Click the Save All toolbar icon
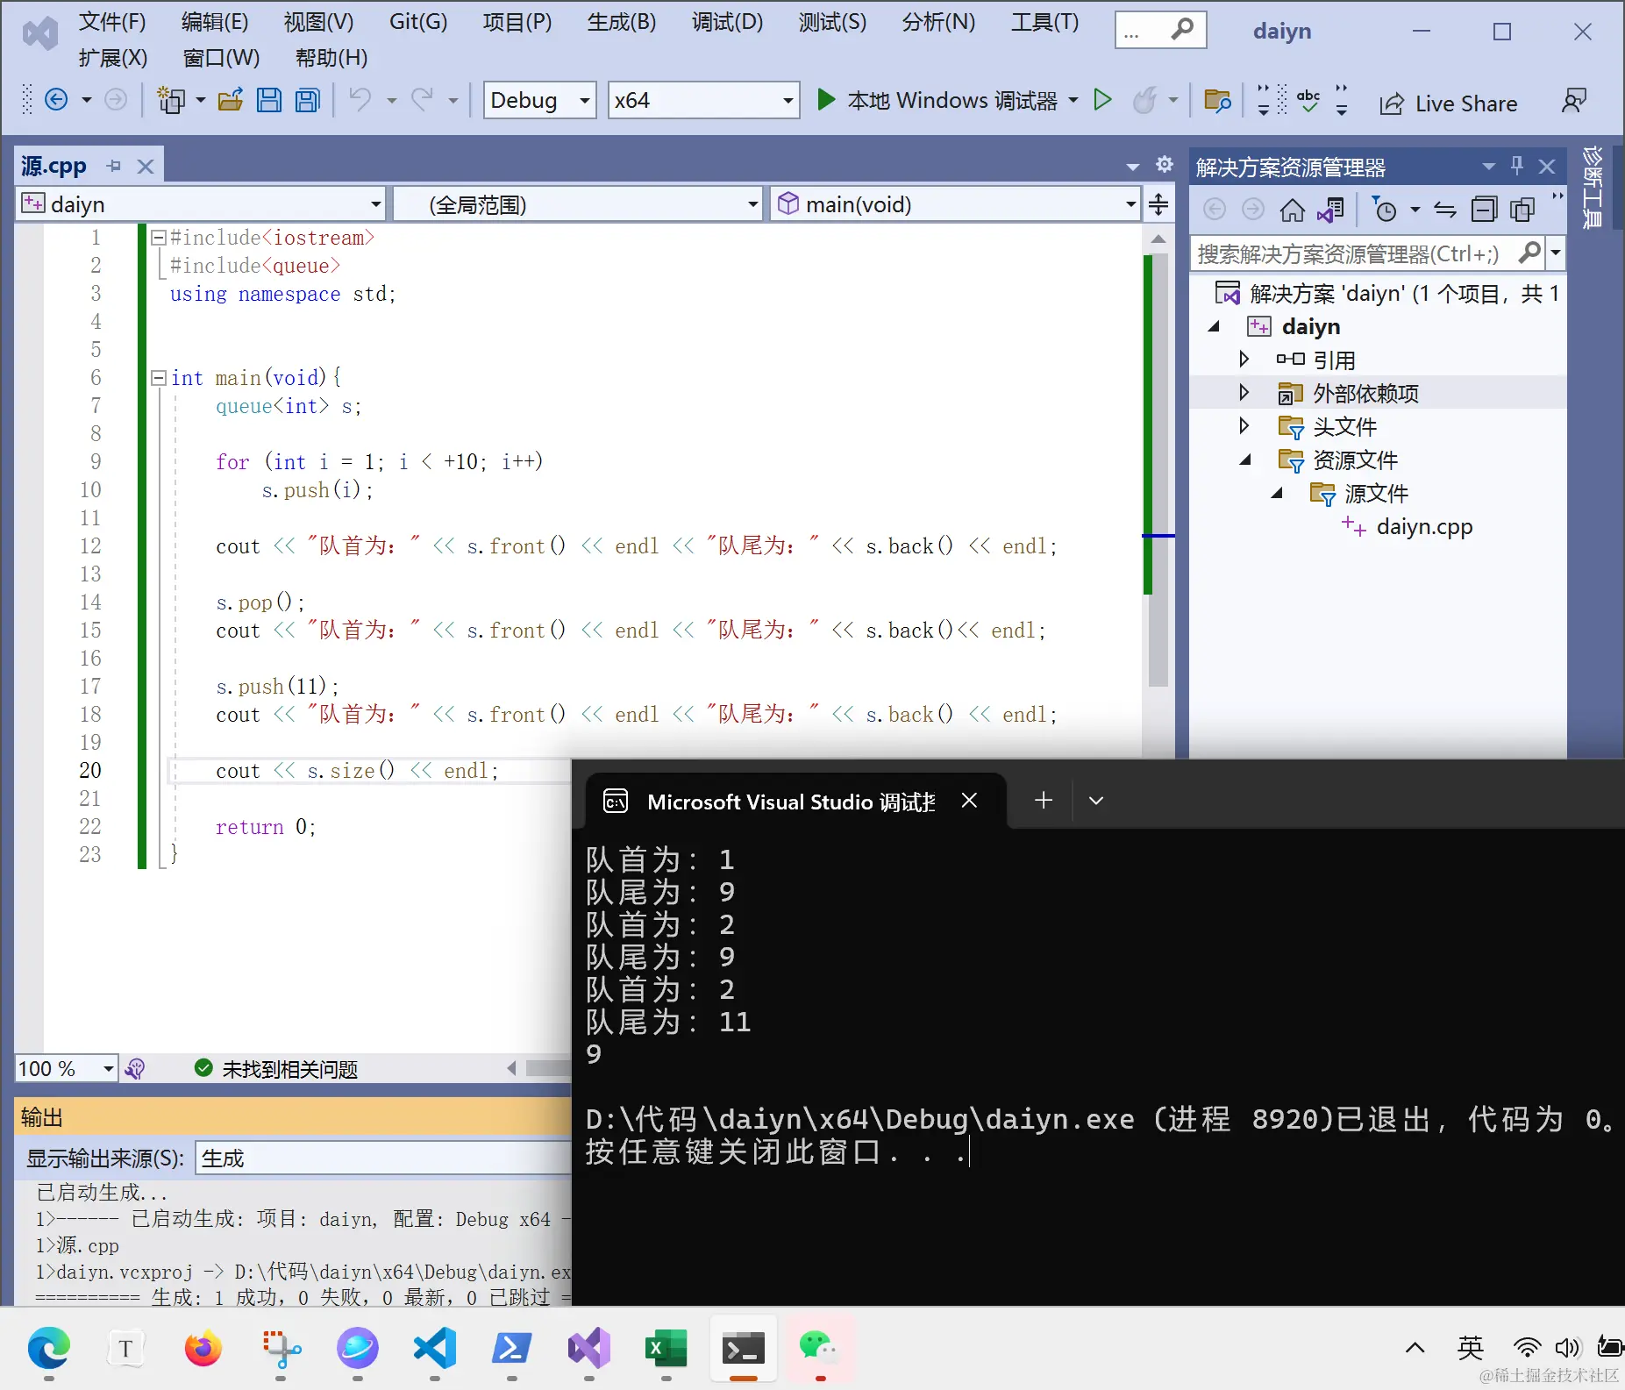 coord(308,100)
